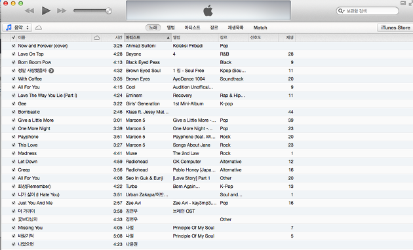Uncheck the Payphone song
This screenshot has width=413, height=250.
(13, 137)
